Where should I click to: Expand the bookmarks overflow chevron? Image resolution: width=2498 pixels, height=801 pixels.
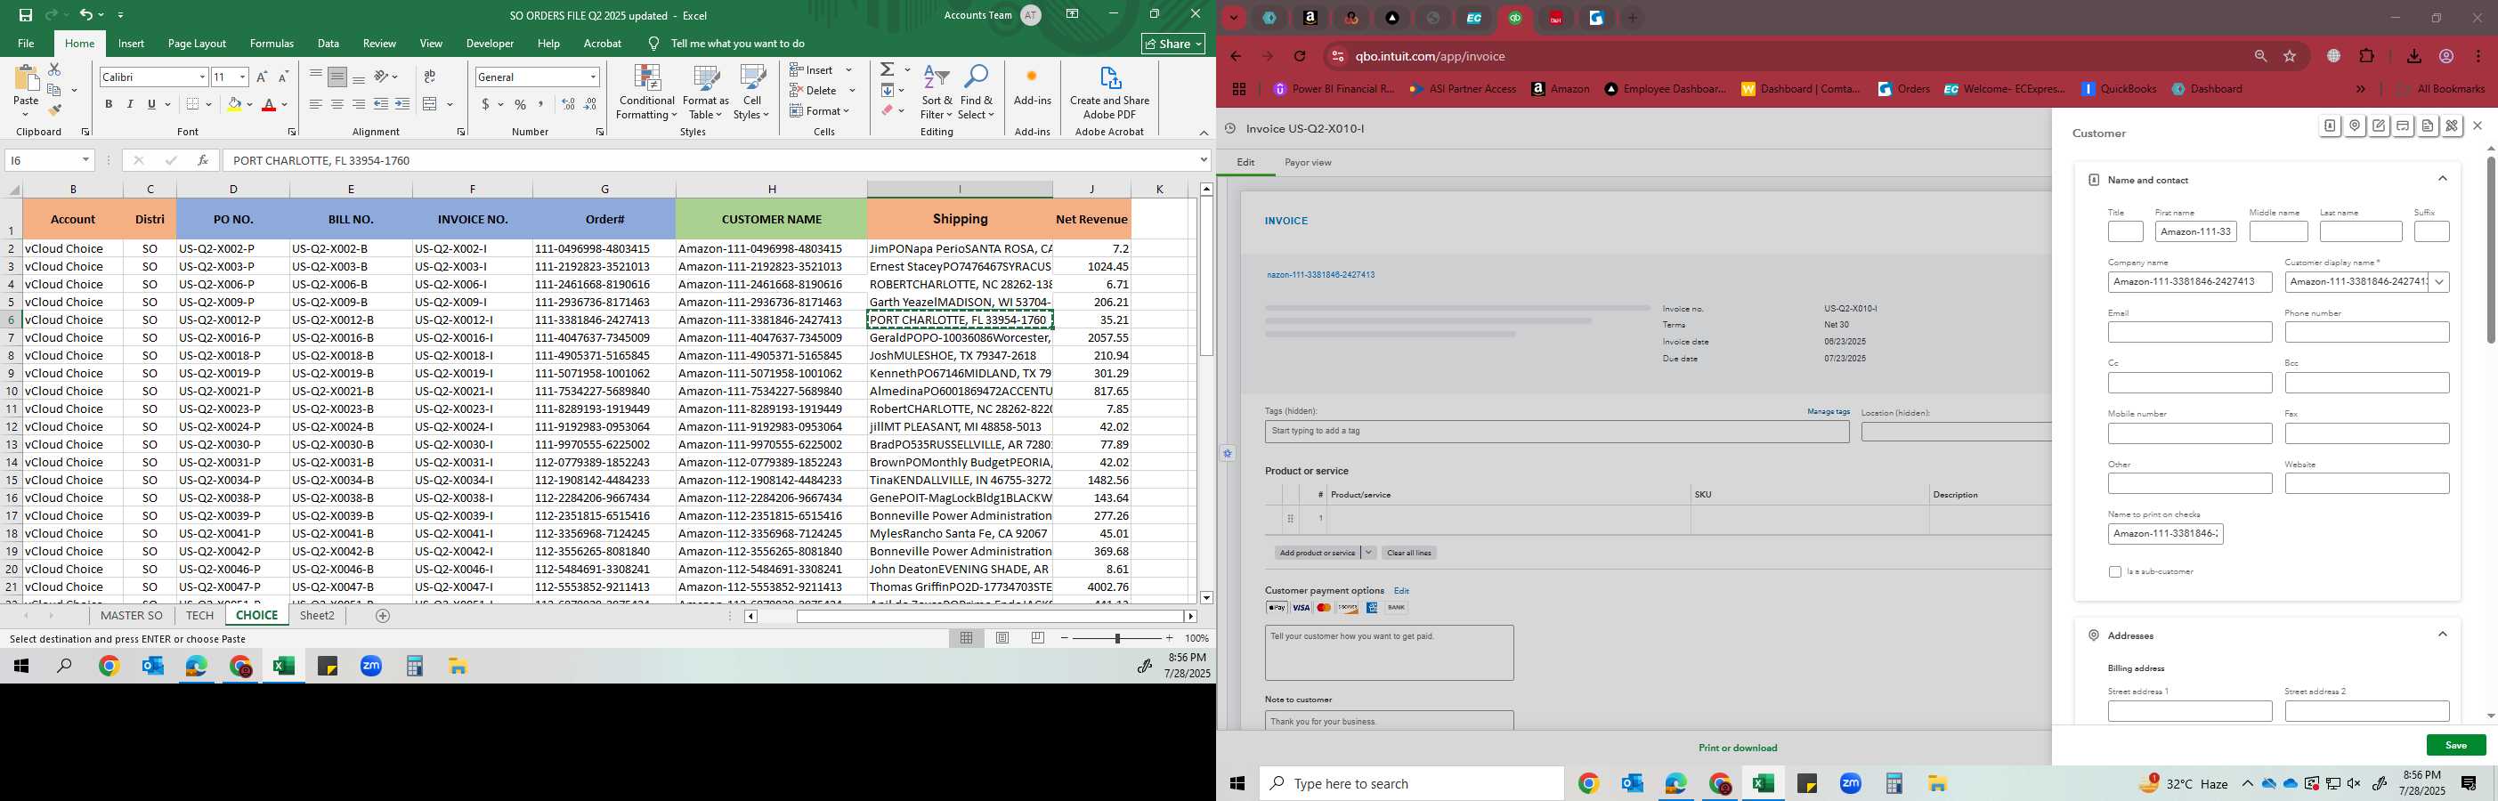pos(2360,89)
